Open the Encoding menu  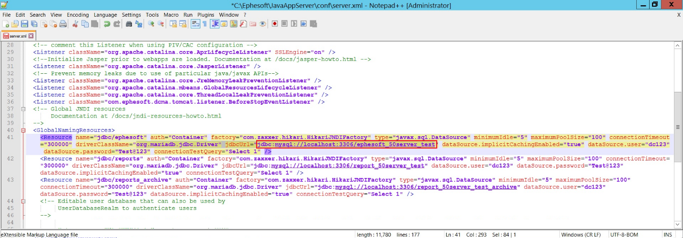tap(78, 15)
